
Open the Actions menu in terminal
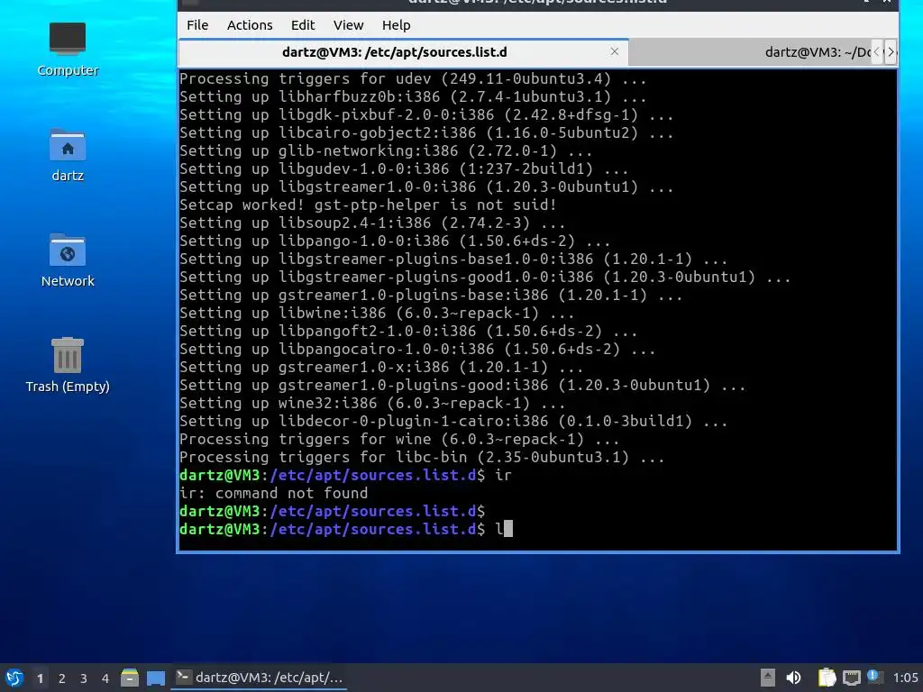point(250,25)
